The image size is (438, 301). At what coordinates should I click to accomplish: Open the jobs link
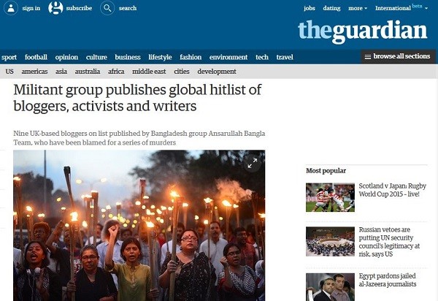coord(310,8)
